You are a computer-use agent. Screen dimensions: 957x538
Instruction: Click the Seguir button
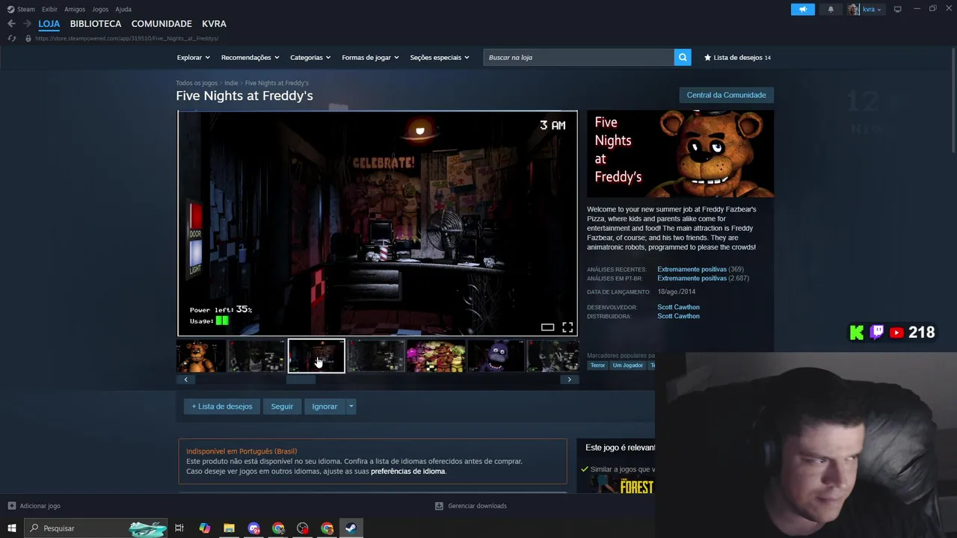tap(282, 406)
